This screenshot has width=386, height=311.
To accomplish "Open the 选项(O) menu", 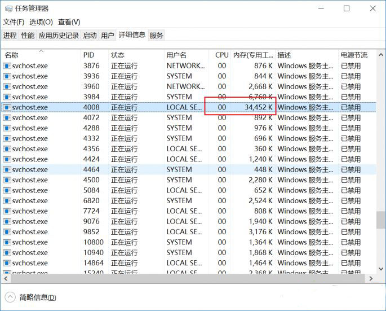I will tap(41, 22).
